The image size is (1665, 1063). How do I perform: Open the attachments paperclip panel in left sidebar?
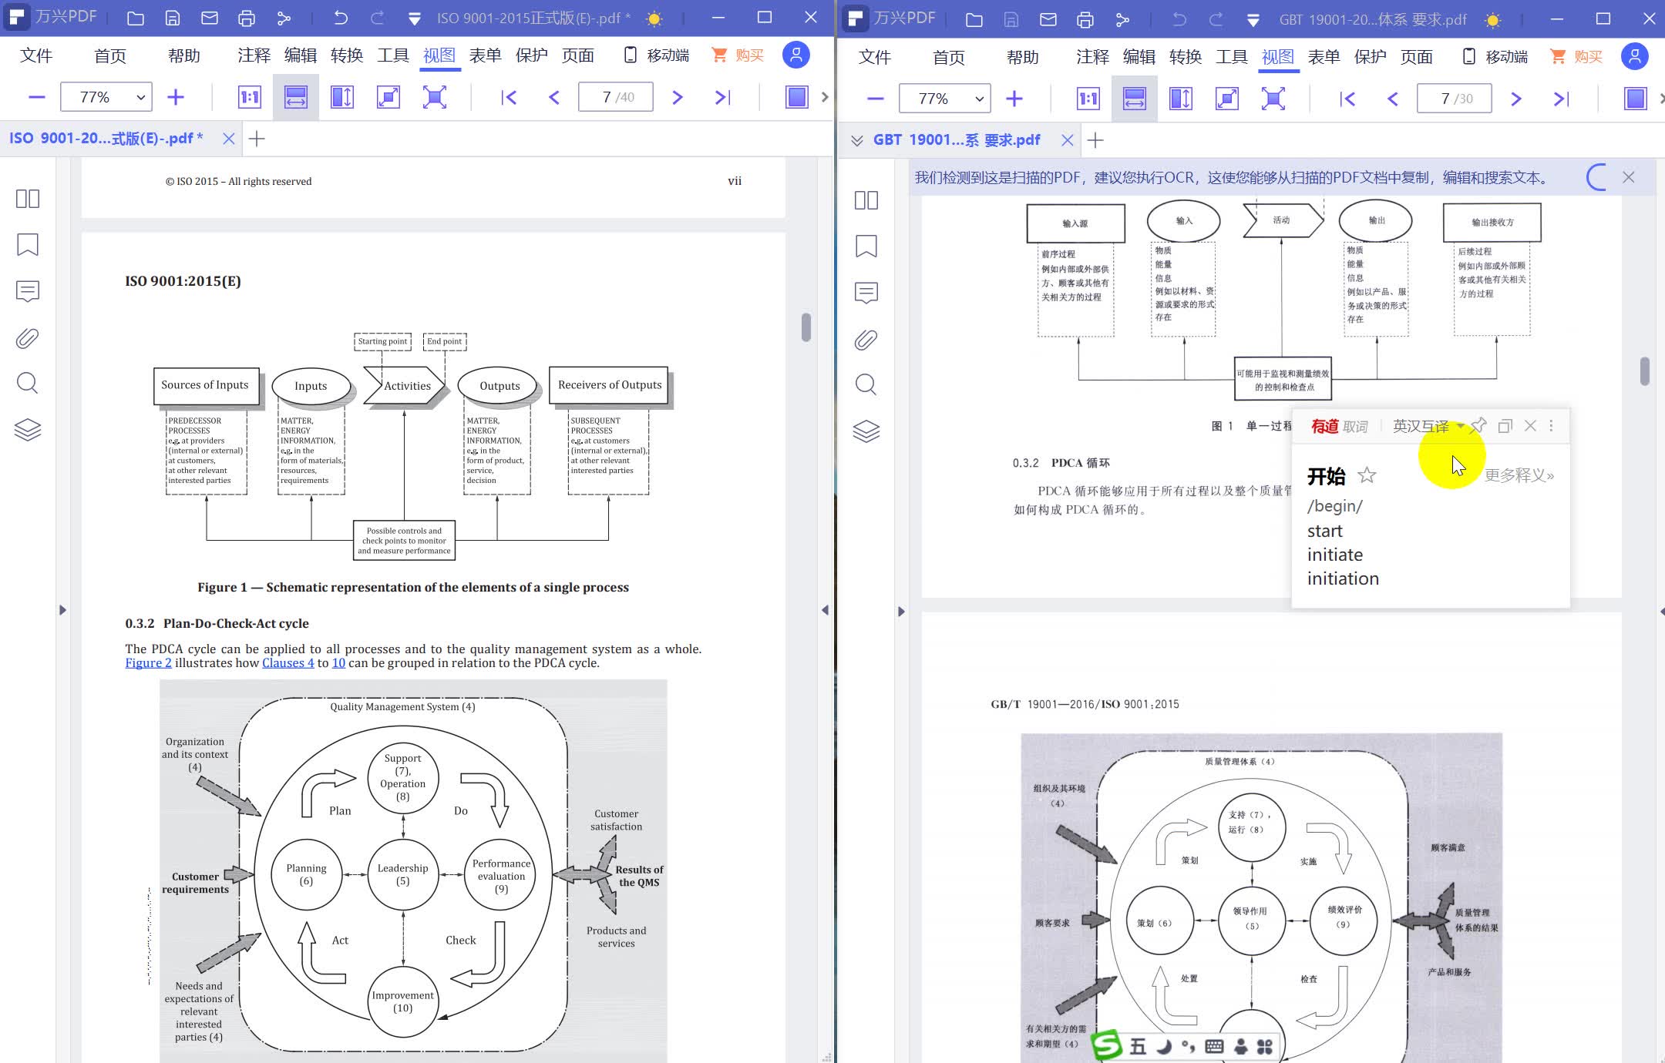point(28,338)
